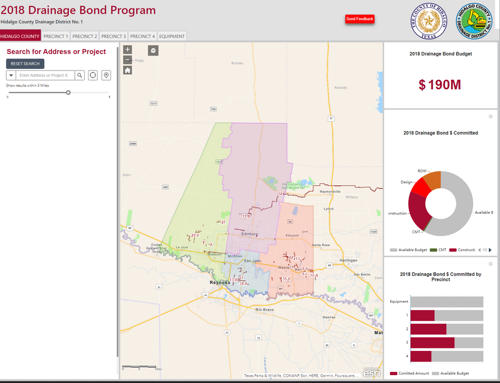
Task: Toggle CMT series in donut legend
Action: coord(439,250)
